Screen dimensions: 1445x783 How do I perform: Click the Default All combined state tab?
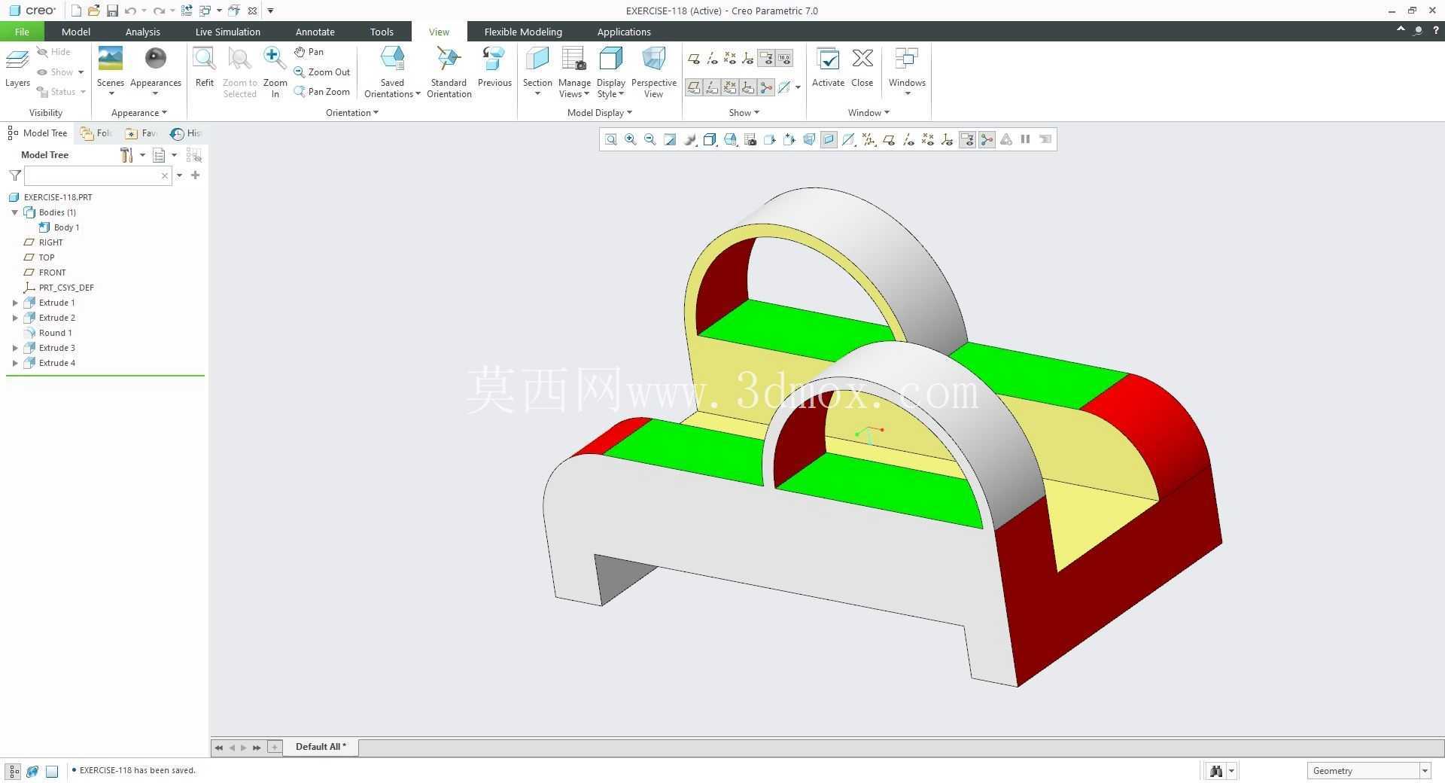321,747
